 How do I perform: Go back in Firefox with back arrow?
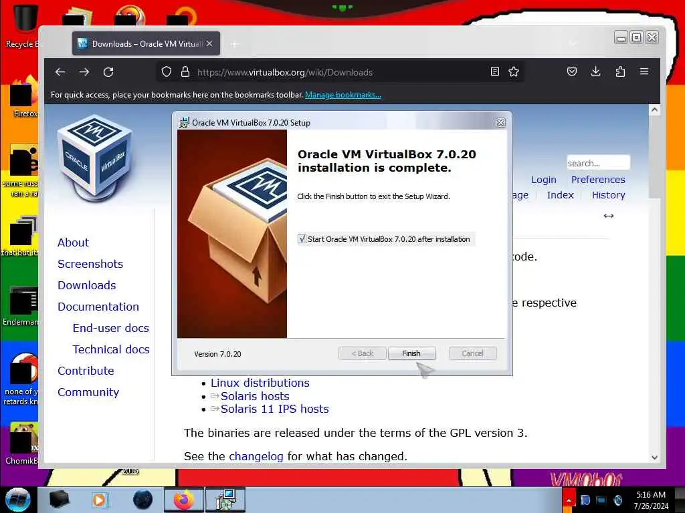click(60, 72)
